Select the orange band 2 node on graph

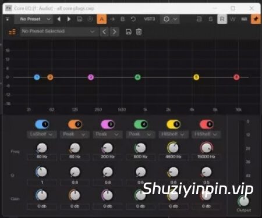pyautogui.click(x=50, y=77)
